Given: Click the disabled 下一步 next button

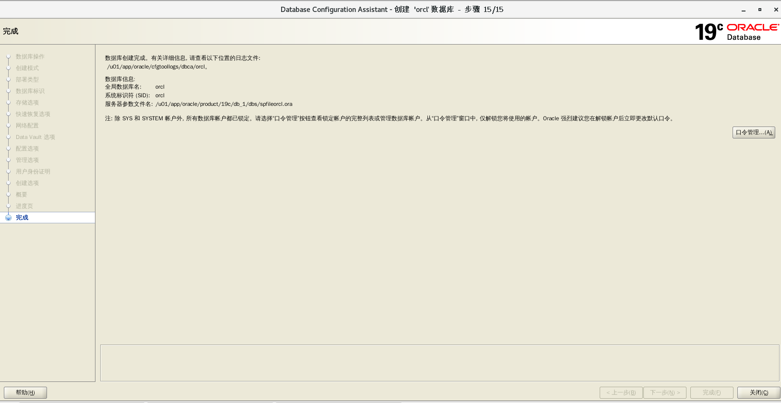Looking at the screenshot, I should coord(665,392).
